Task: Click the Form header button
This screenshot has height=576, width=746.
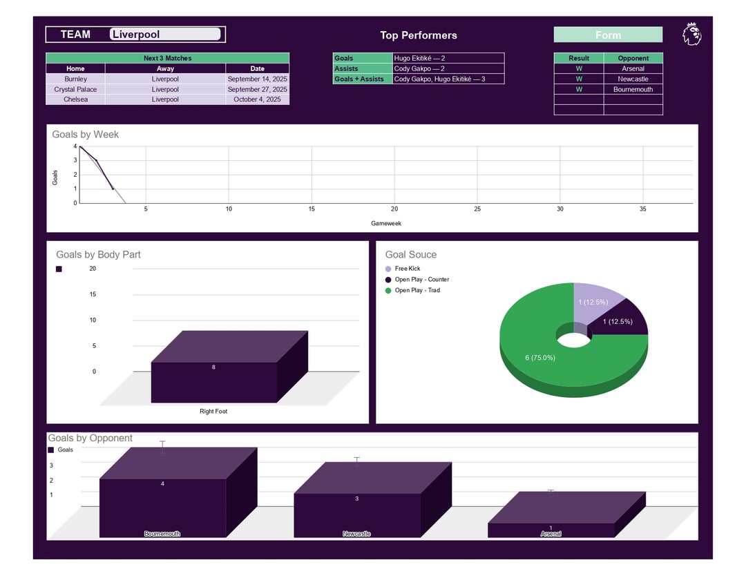Action: (x=608, y=35)
